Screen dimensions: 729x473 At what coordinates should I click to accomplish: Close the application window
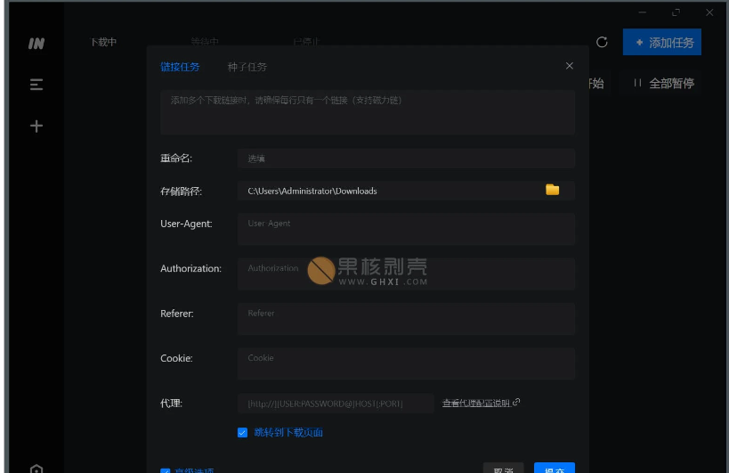point(709,12)
